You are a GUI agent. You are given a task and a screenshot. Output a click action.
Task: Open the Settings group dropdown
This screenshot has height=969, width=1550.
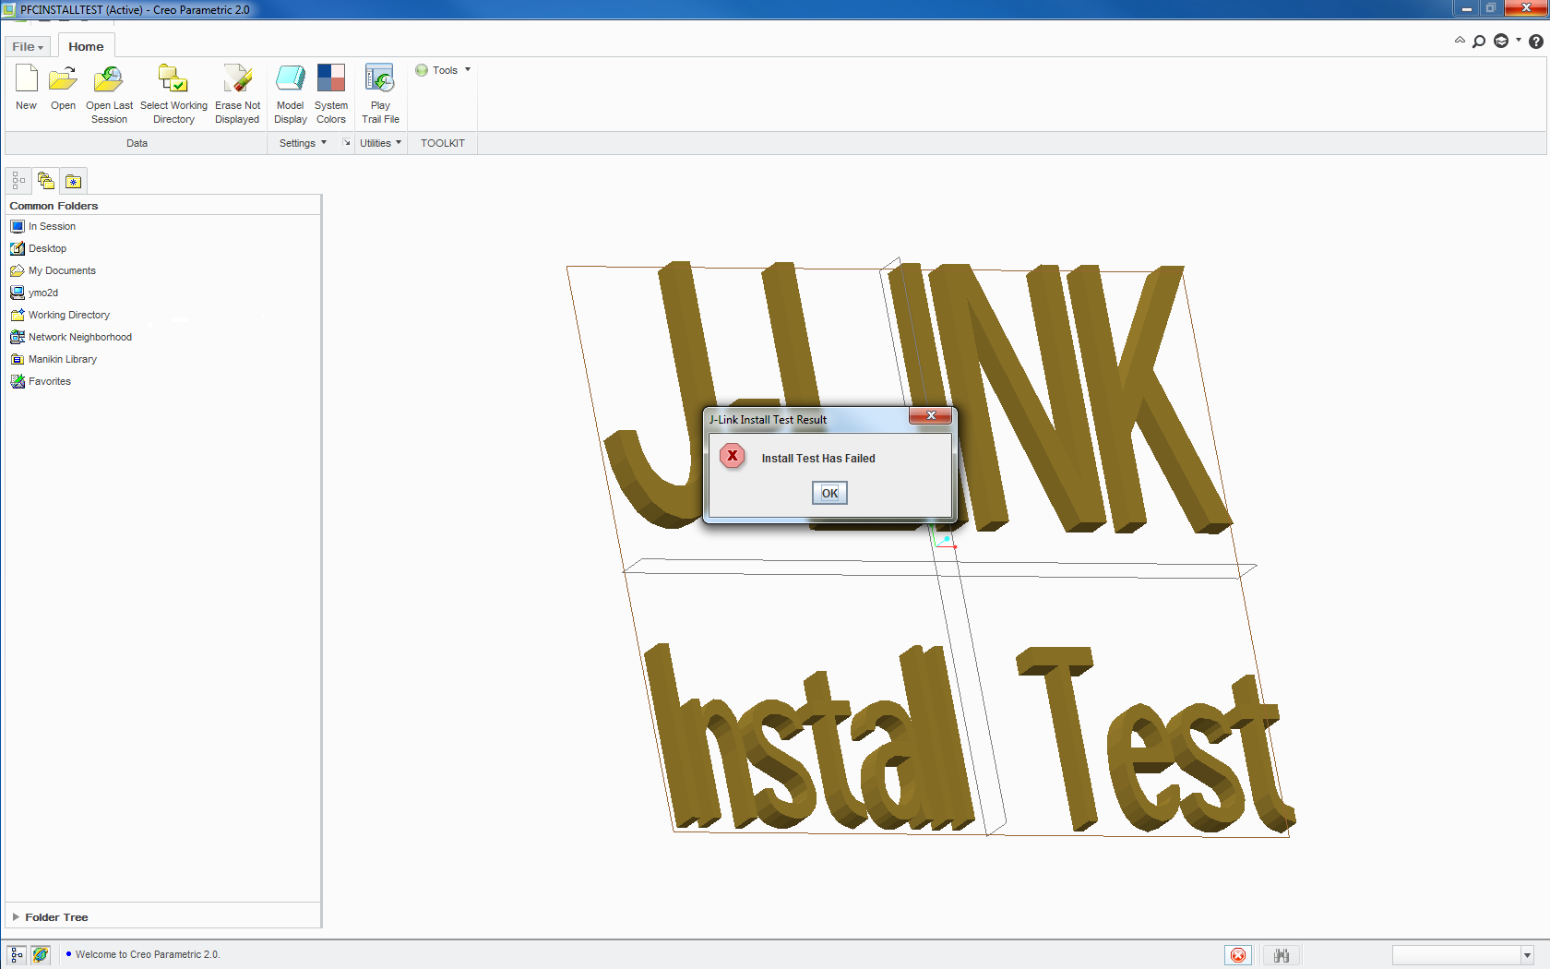[x=303, y=143]
